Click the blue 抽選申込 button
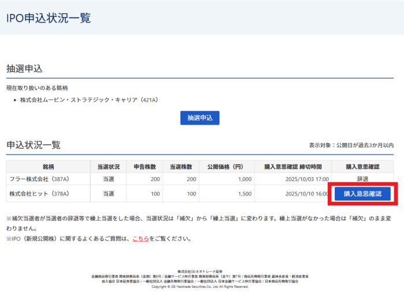The image size is (404, 293). (200, 118)
